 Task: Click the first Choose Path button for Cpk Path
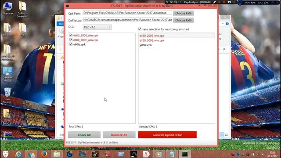[x=184, y=13]
